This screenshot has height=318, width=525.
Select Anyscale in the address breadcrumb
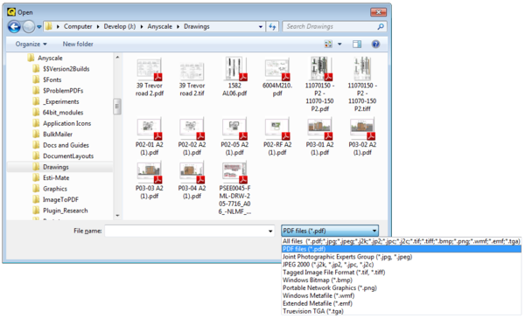click(x=160, y=26)
